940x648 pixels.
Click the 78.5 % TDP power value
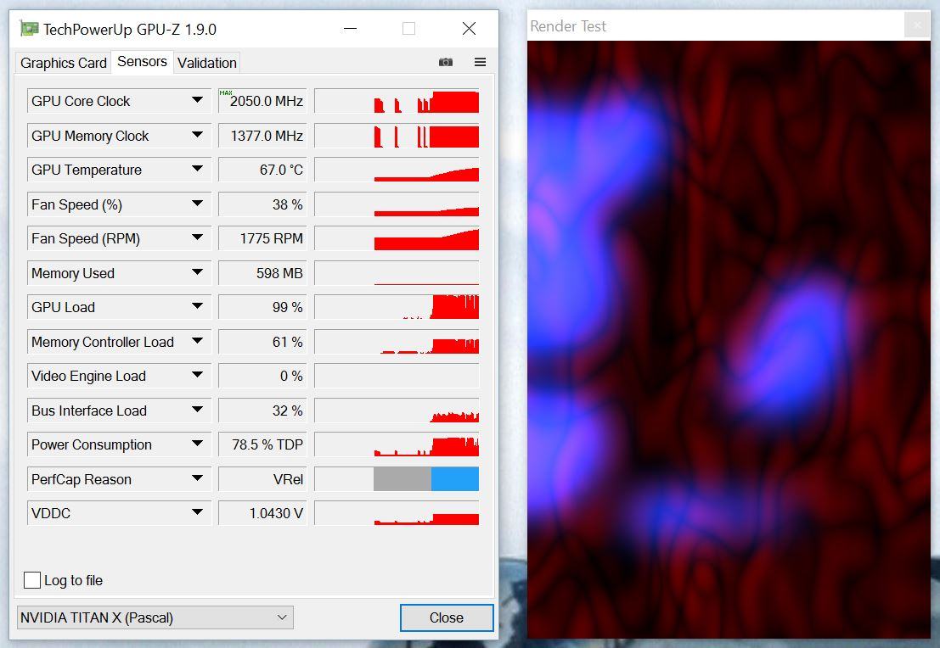262,444
